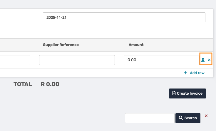Click the Amount column header
The image size is (216, 131).
pos(136,45)
